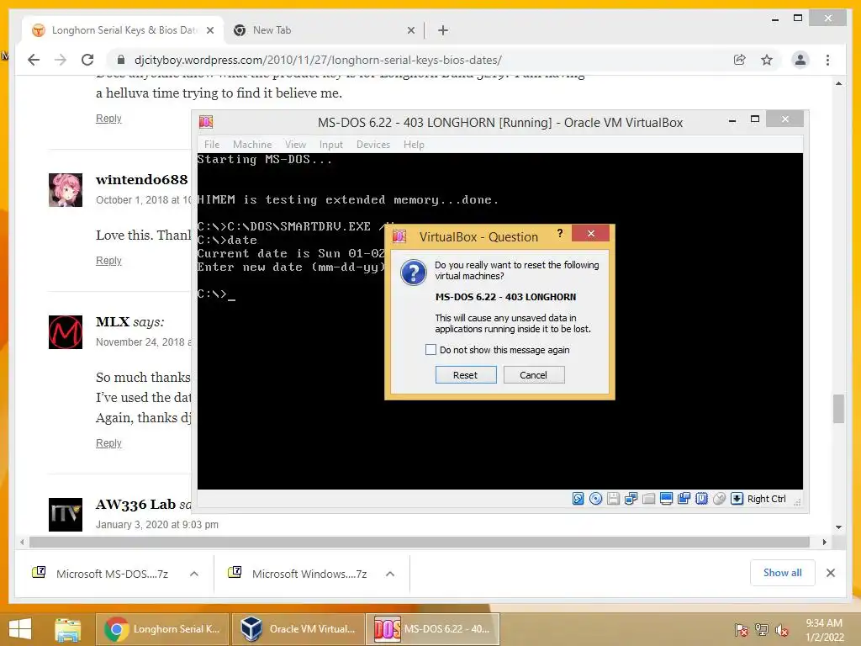
Task: Click the floppy disk status icon
Action: tap(613, 499)
